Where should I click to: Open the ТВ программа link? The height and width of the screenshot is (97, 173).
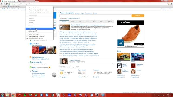[64, 77]
